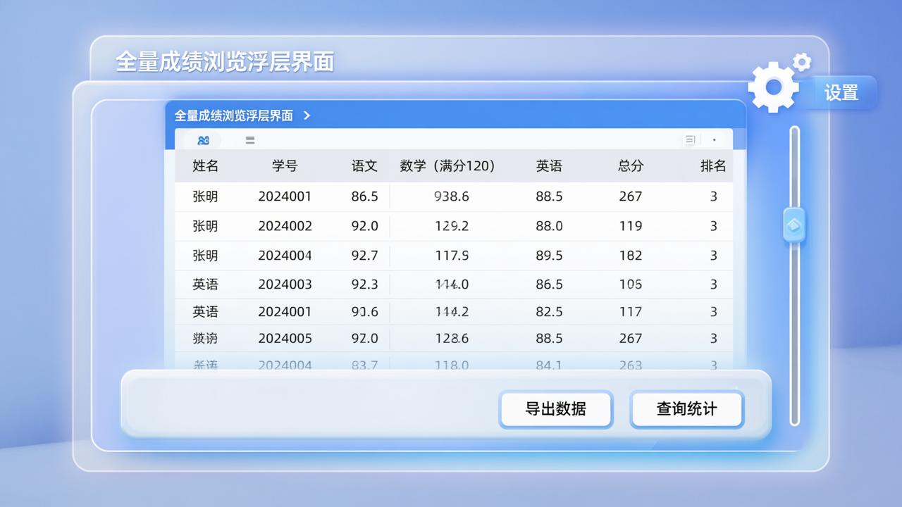Select the 姓名 column header
This screenshot has width=902, height=507.
pyautogui.click(x=206, y=166)
